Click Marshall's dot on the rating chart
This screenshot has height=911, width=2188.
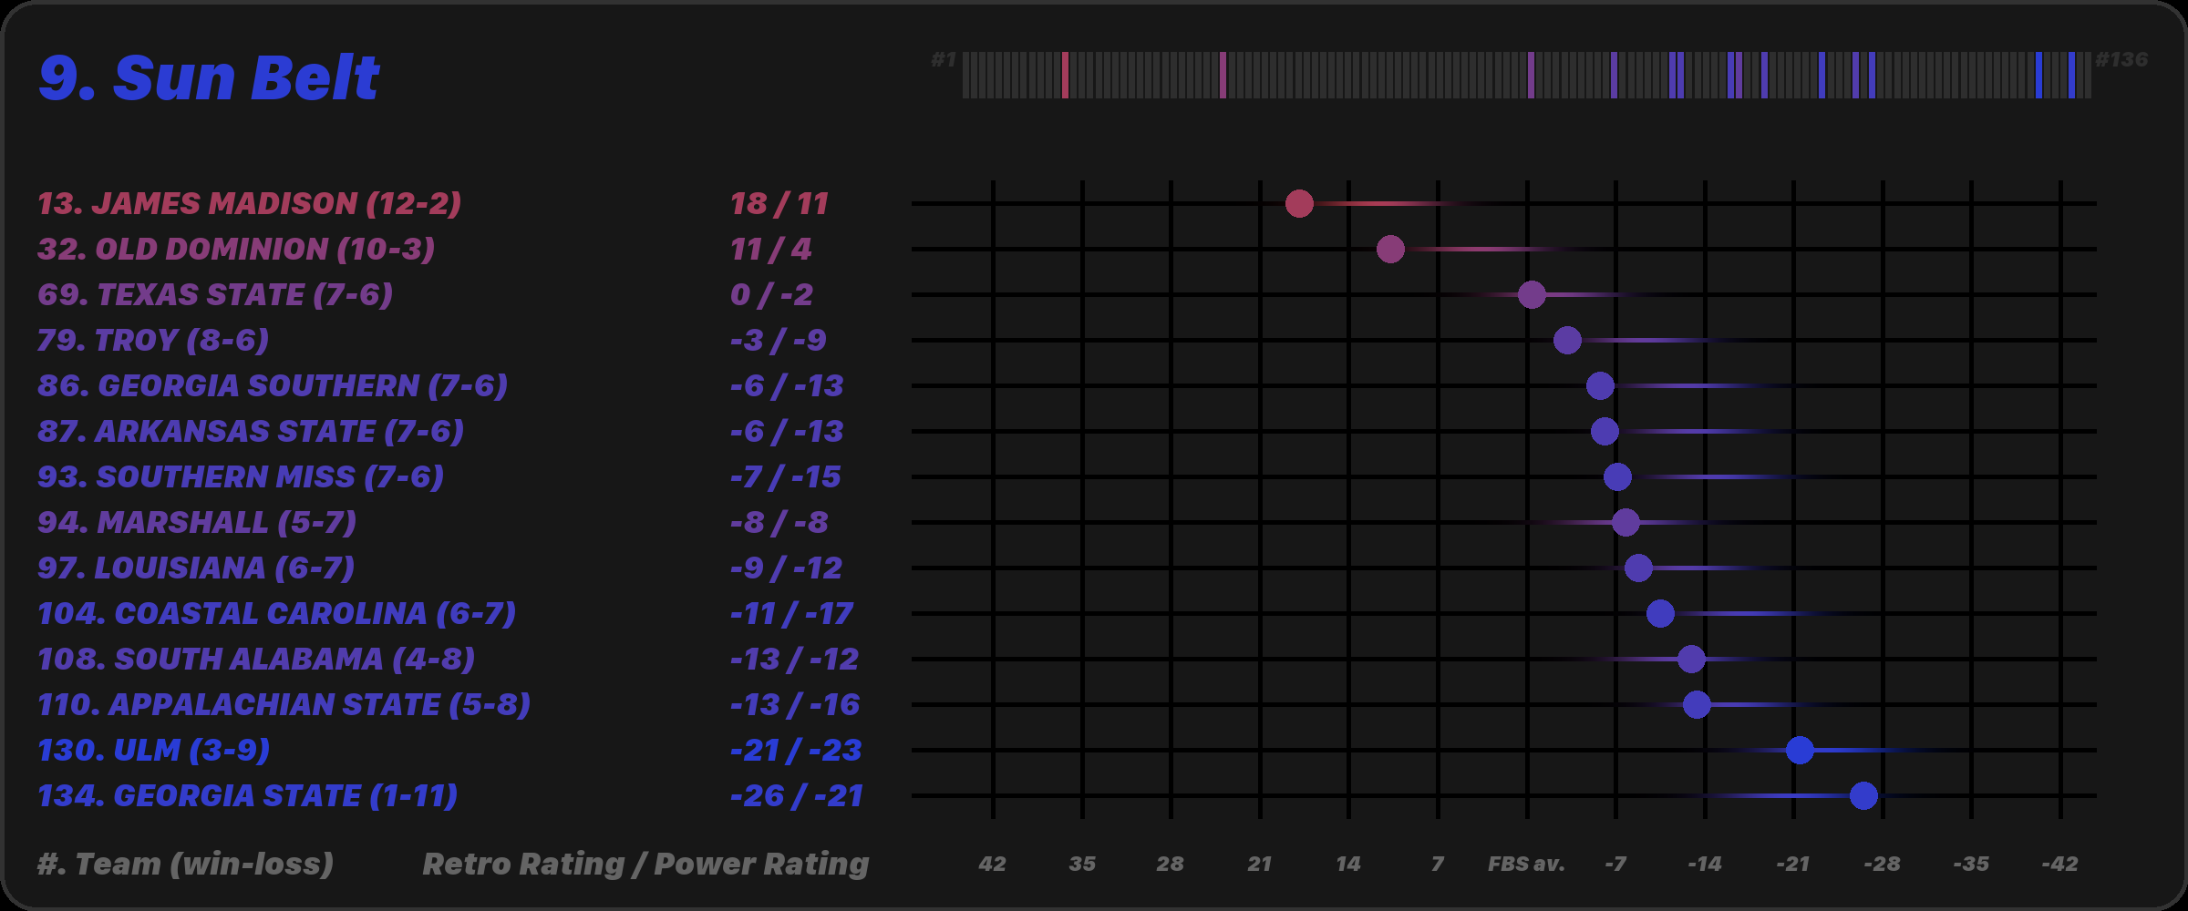(x=1626, y=522)
